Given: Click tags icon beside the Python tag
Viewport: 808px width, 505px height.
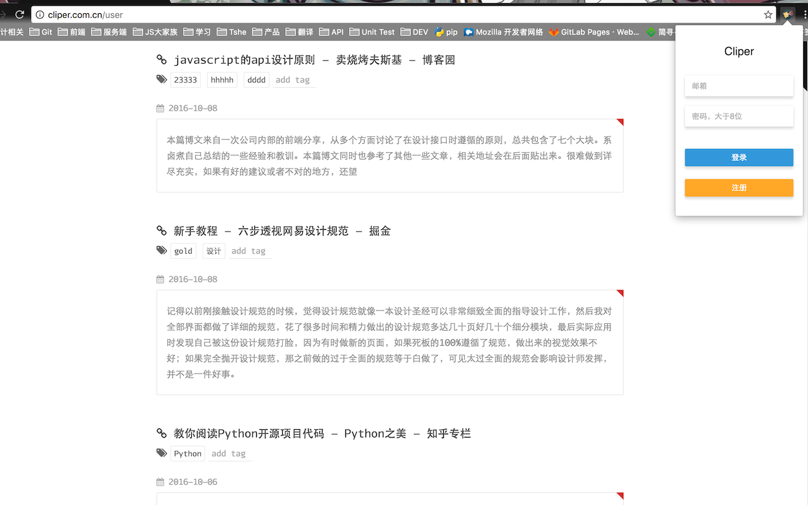Looking at the screenshot, I should [x=162, y=453].
